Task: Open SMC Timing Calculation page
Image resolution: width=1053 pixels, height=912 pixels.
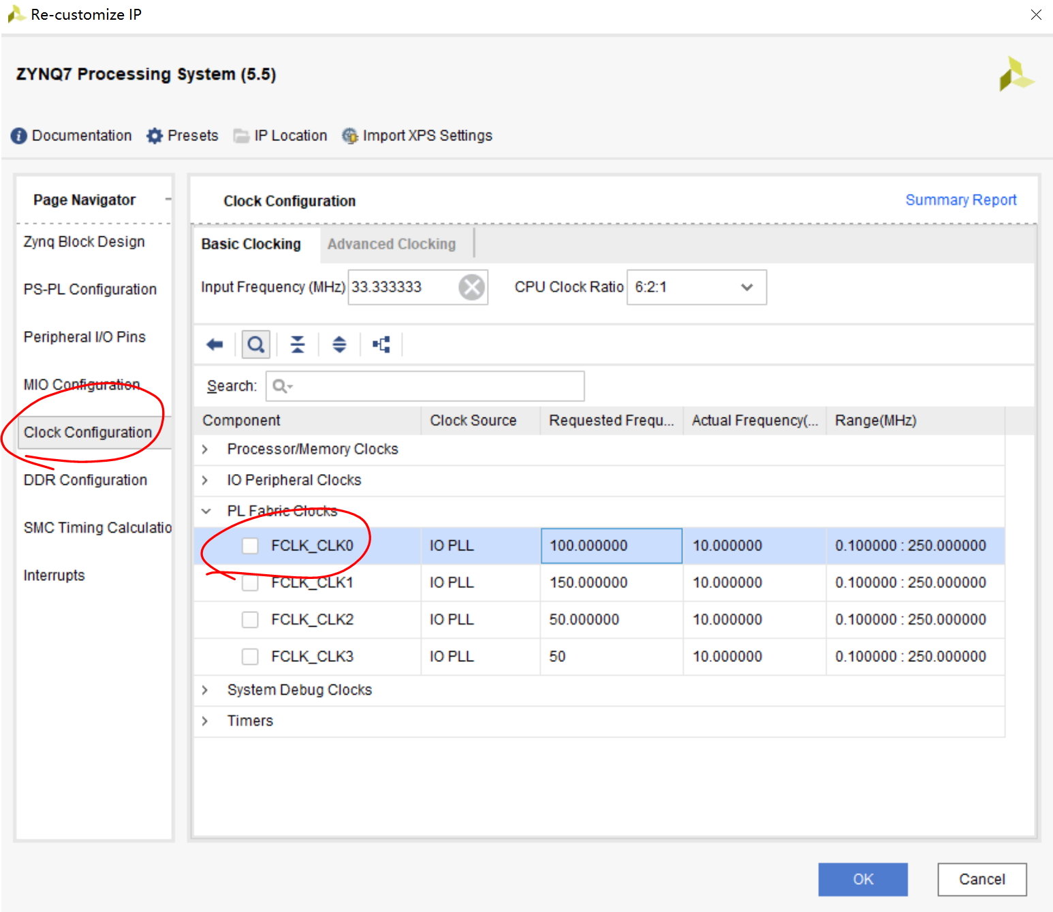Action: click(x=97, y=528)
